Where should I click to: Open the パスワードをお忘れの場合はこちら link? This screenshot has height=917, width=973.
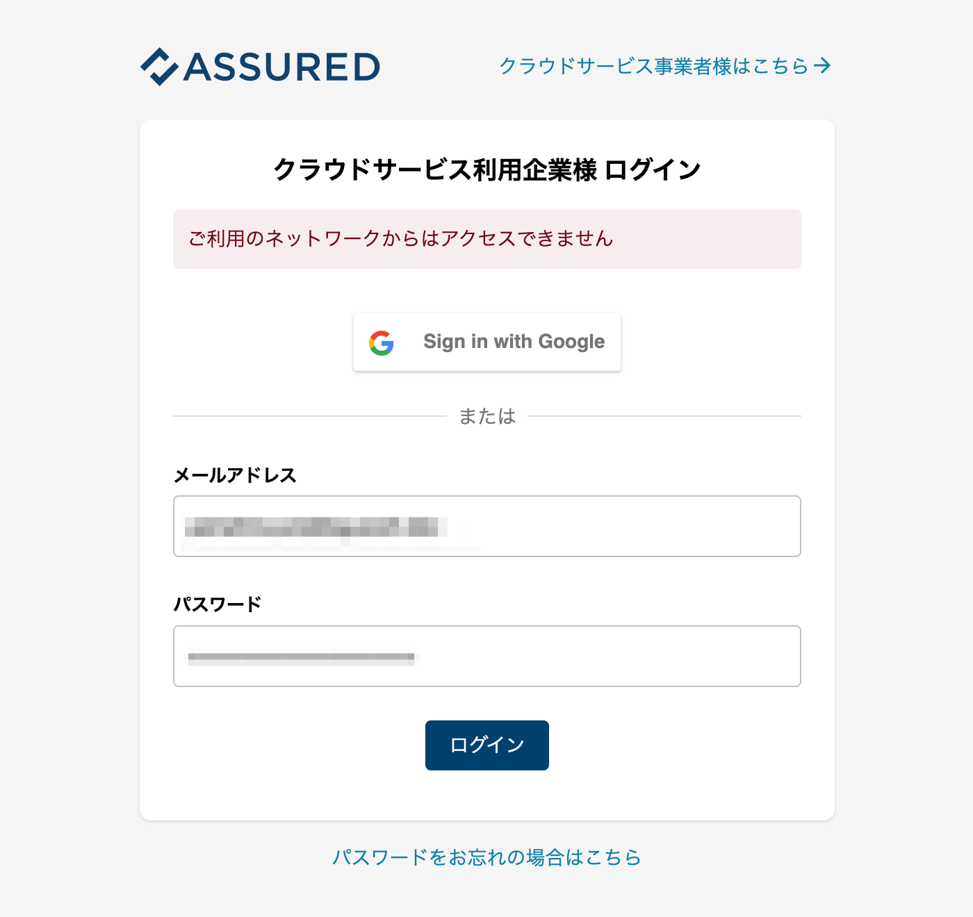click(487, 857)
